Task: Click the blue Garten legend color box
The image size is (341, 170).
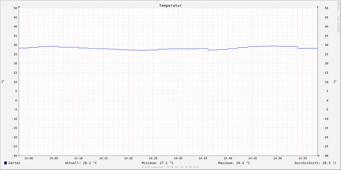Action: [5, 163]
